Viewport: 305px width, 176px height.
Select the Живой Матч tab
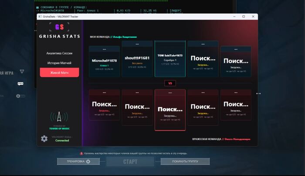(x=59, y=72)
